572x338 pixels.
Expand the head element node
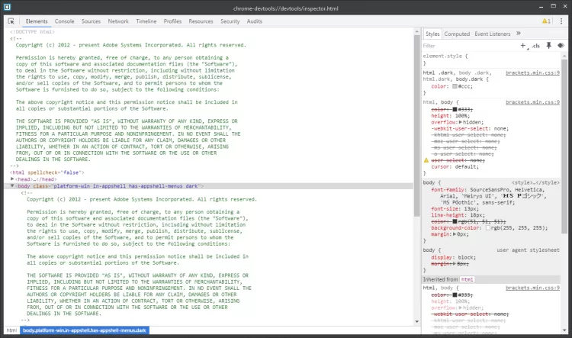tap(12, 179)
